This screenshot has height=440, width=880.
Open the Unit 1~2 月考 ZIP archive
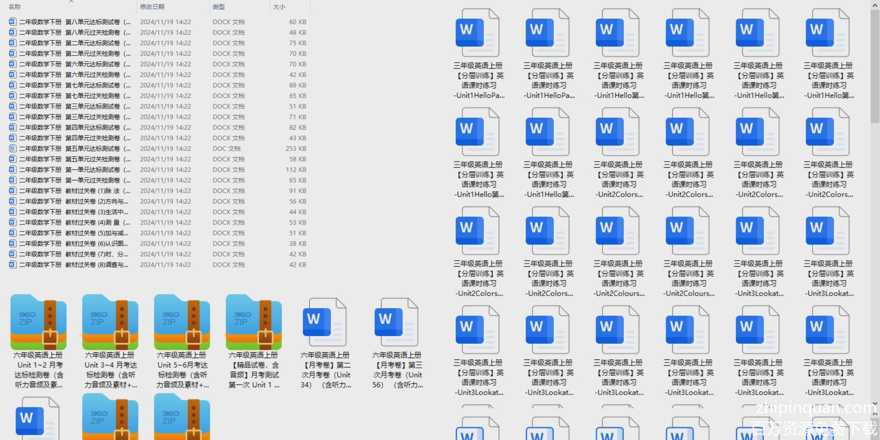(39, 323)
